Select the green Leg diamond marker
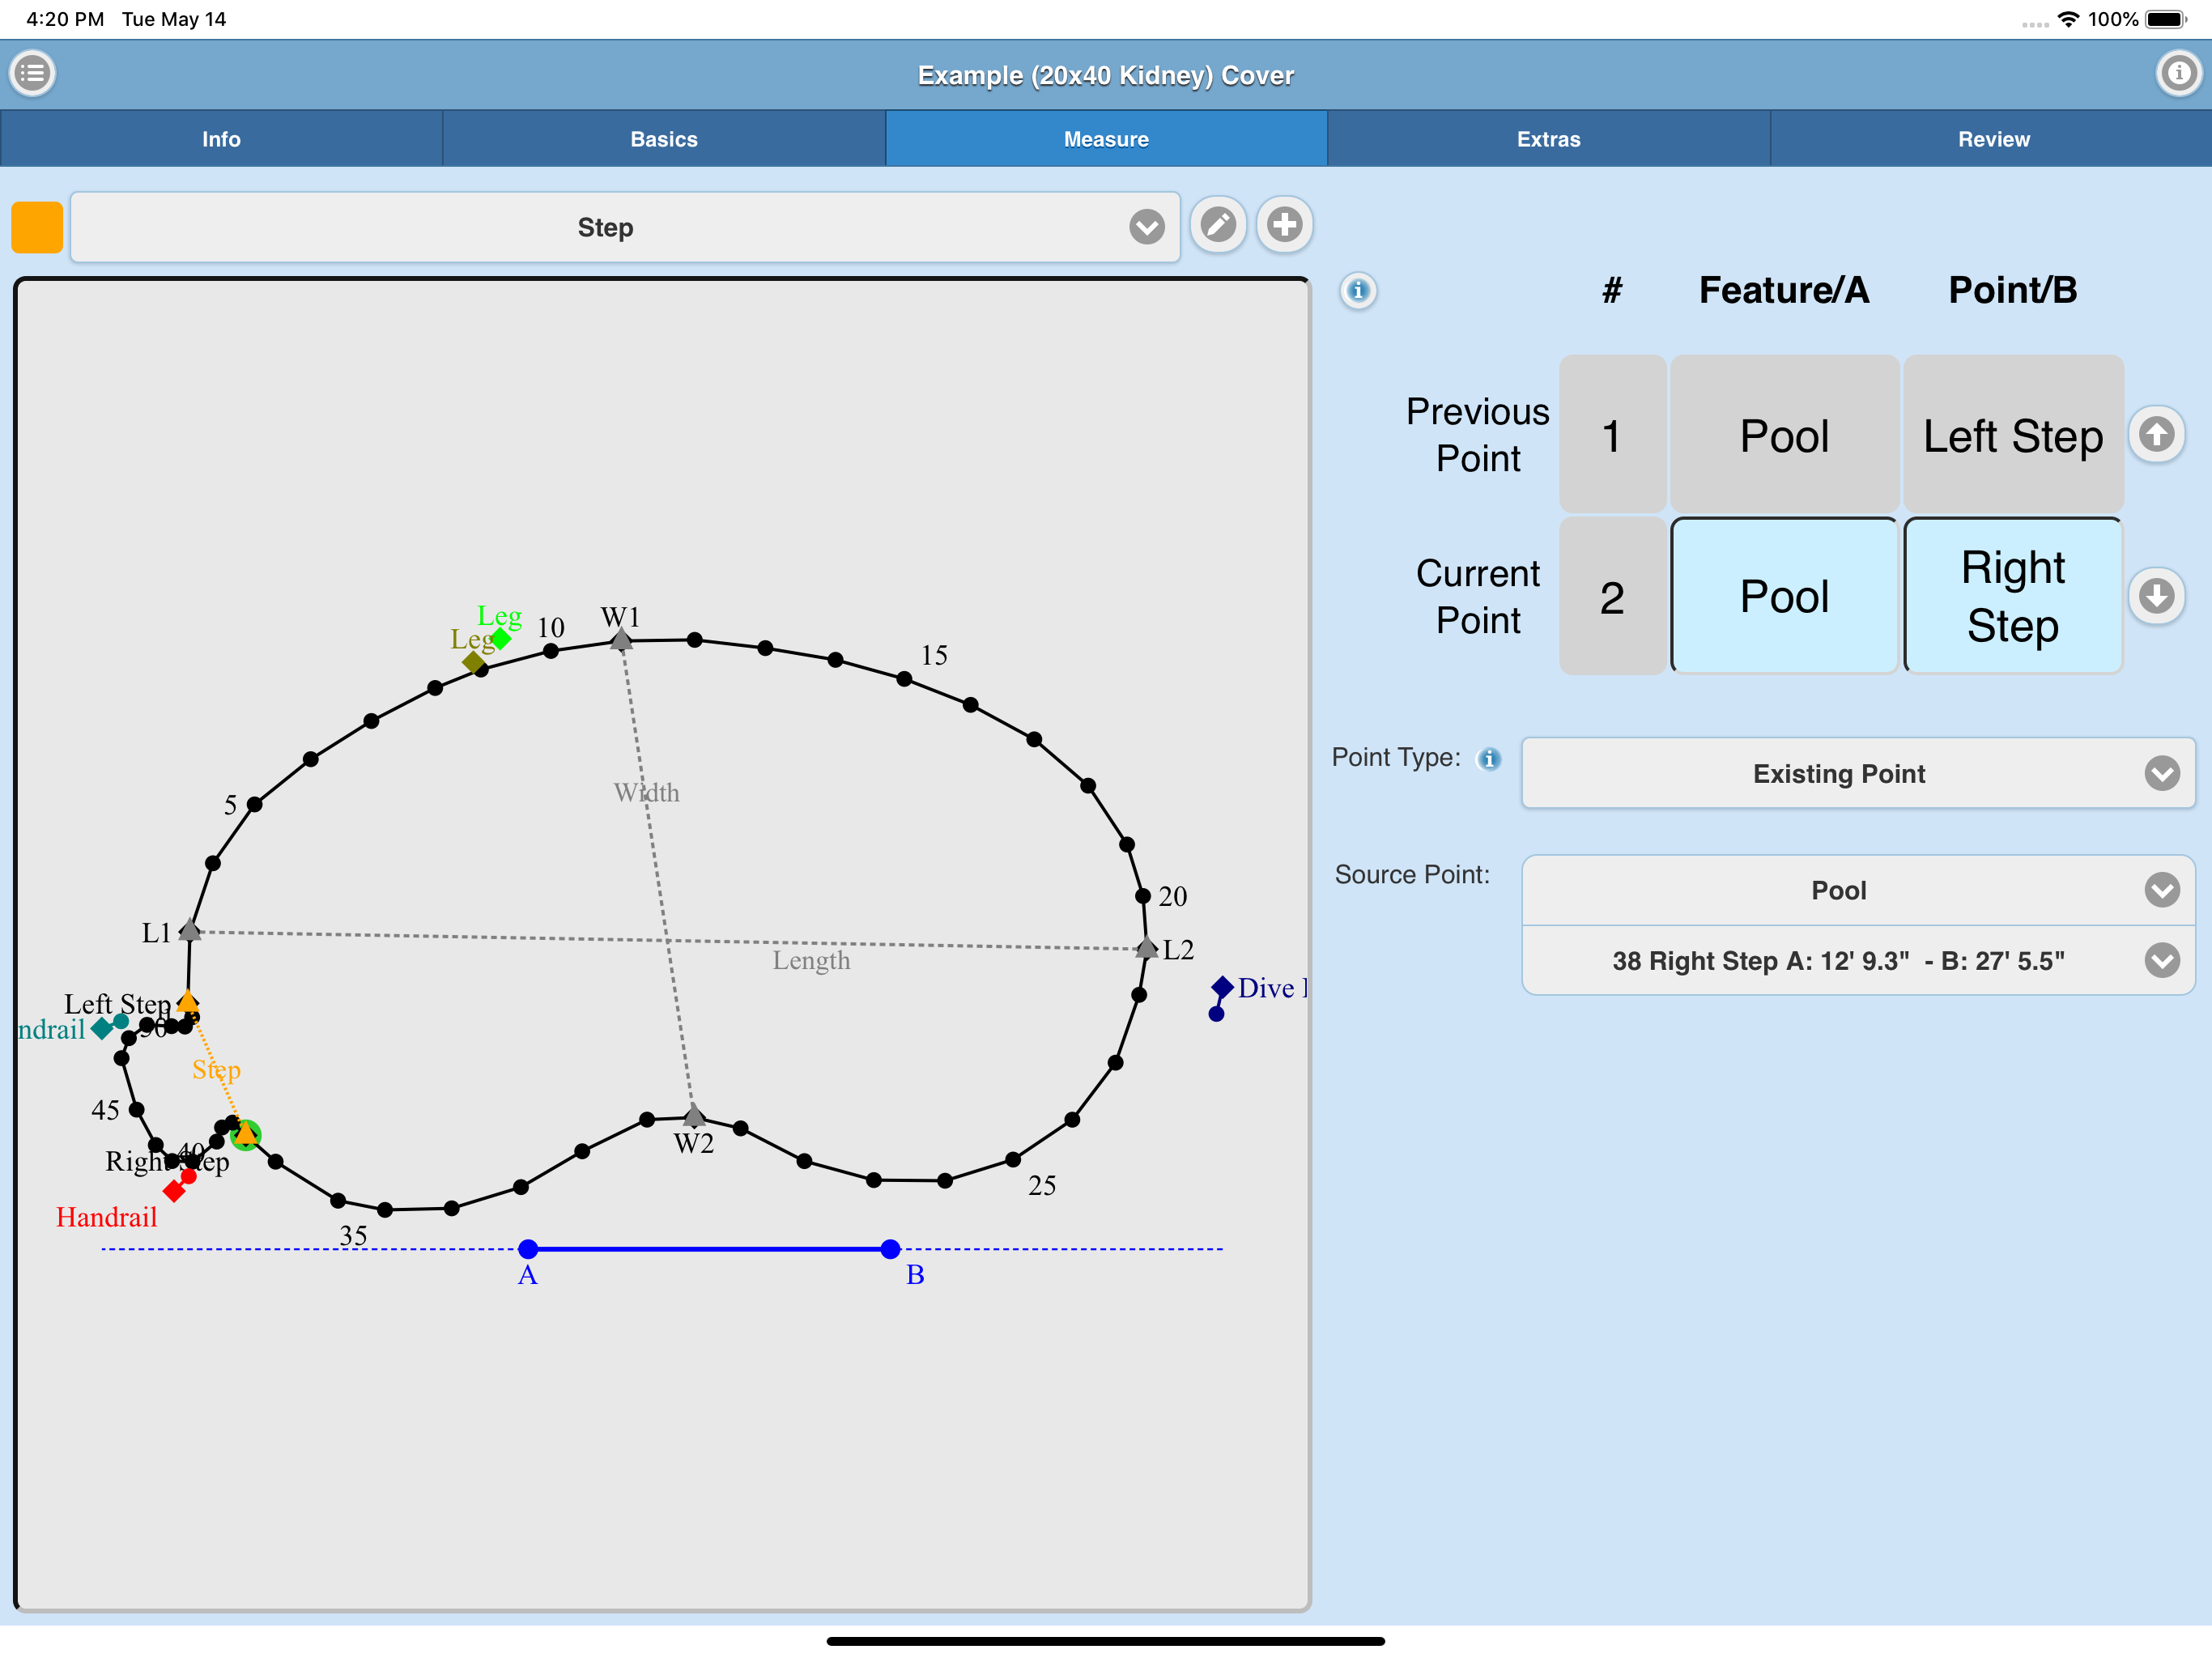Screen dimensions: 2212x1658 pos(501,638)
